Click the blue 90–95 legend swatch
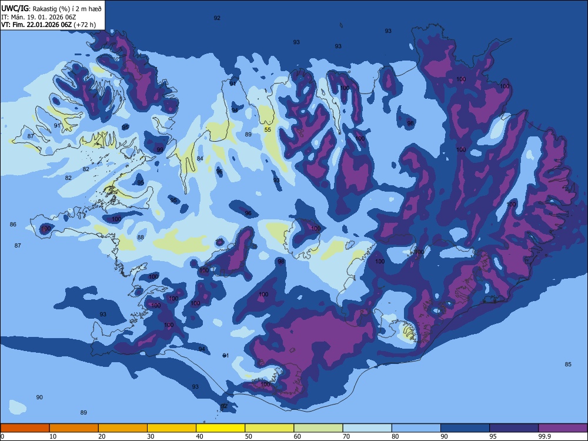Viewport: 588px width, 441px height. pos(465,428)
